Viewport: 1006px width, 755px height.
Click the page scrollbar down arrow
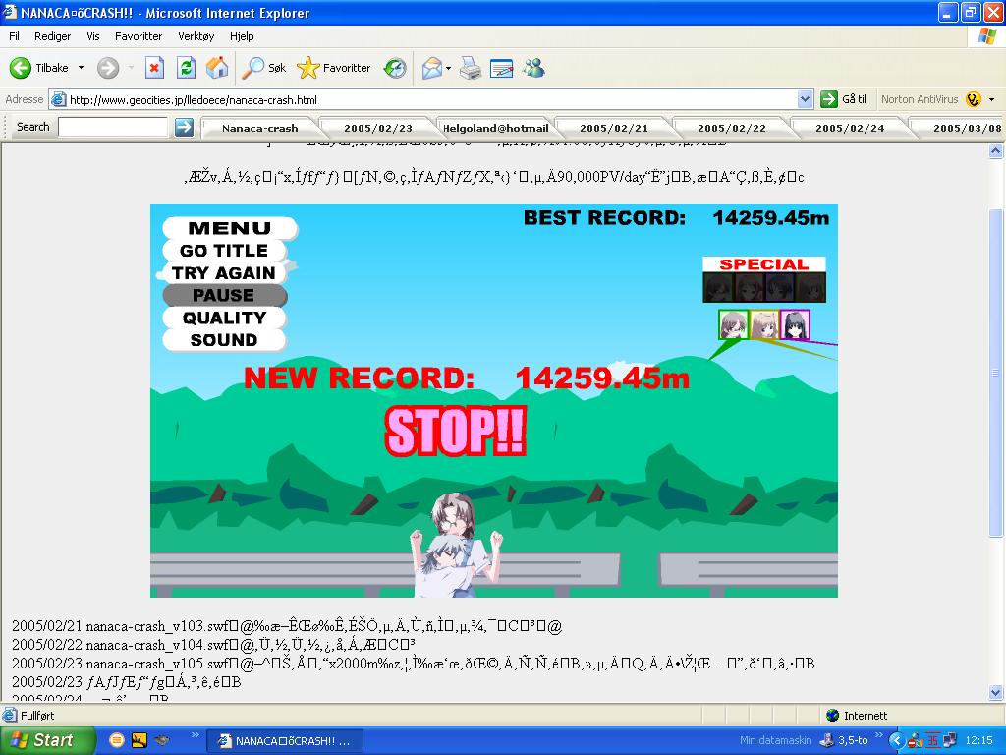996,692
